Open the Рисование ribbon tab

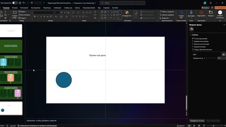click(x=24, y=8)
